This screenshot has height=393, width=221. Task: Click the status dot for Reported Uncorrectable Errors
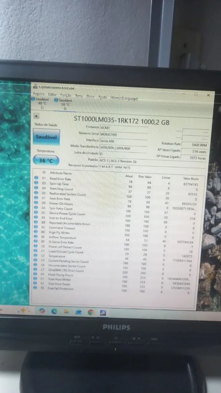click(36, 222)
